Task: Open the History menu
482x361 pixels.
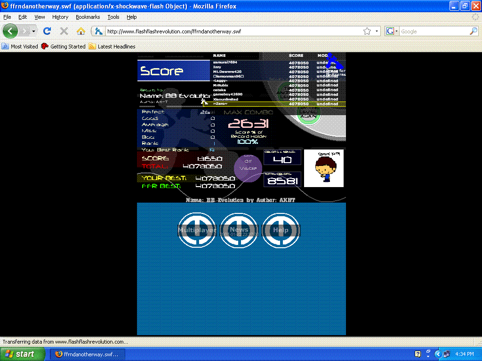Action: click(60, 17)
